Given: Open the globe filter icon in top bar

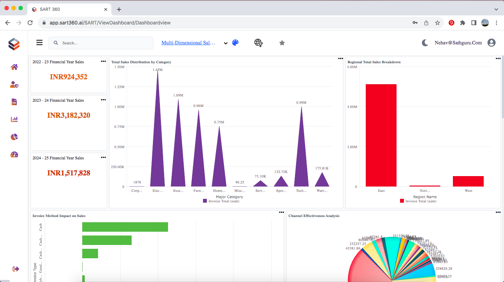Looking at the screenshot, I should [258, 43].
